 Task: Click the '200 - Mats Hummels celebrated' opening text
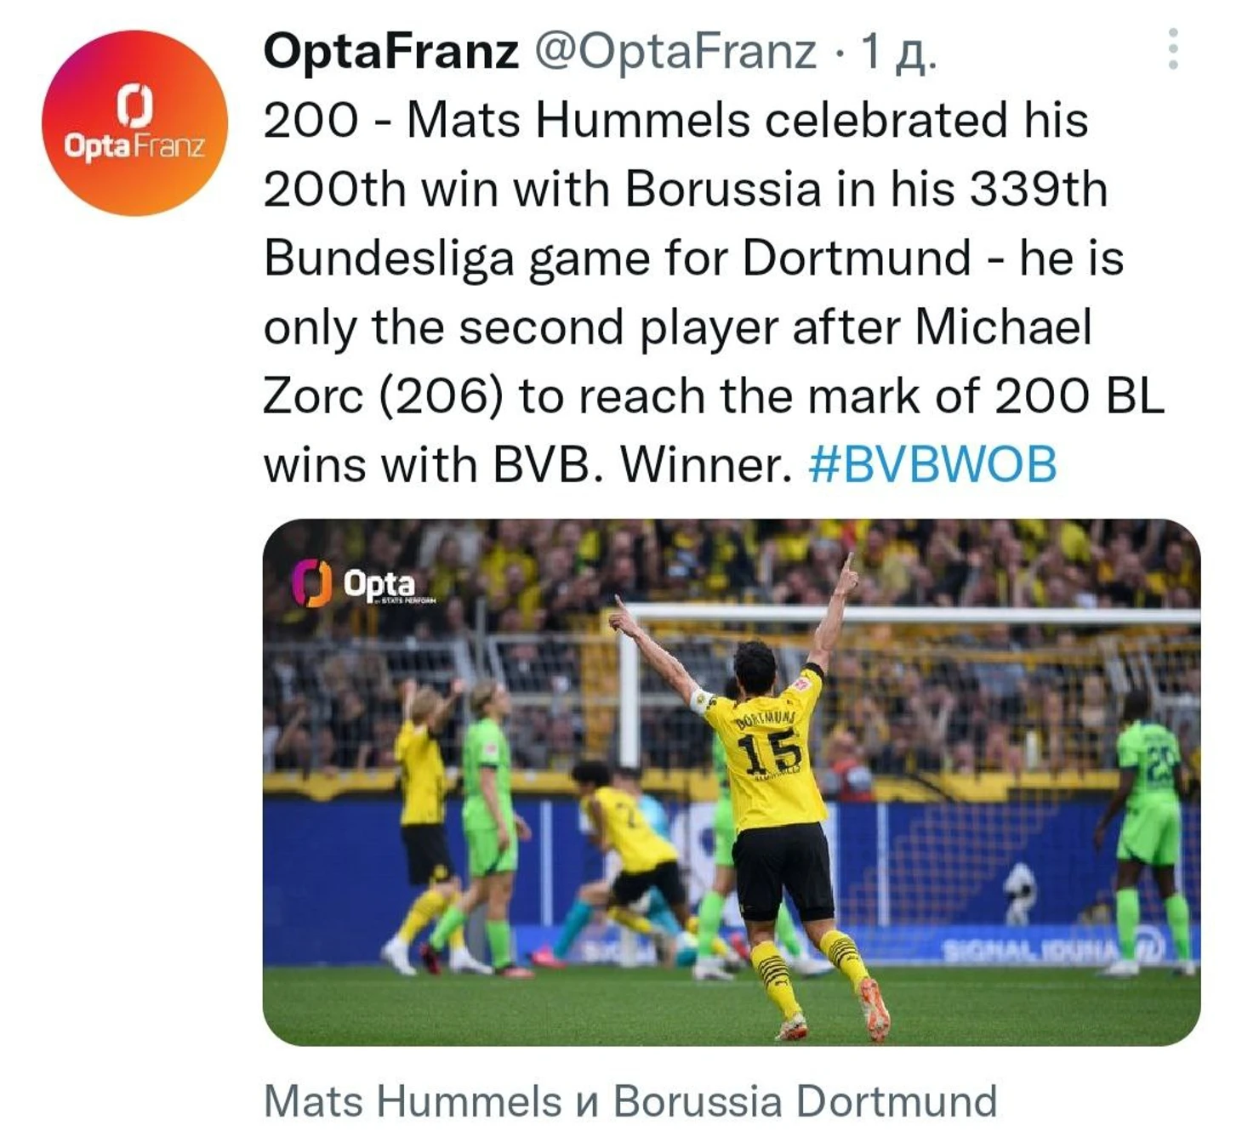tap(635, 120)
